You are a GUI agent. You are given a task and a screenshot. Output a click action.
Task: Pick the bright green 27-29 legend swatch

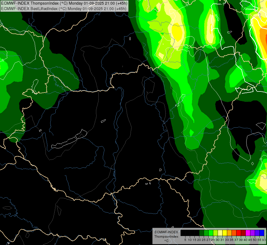pos(211,233)
